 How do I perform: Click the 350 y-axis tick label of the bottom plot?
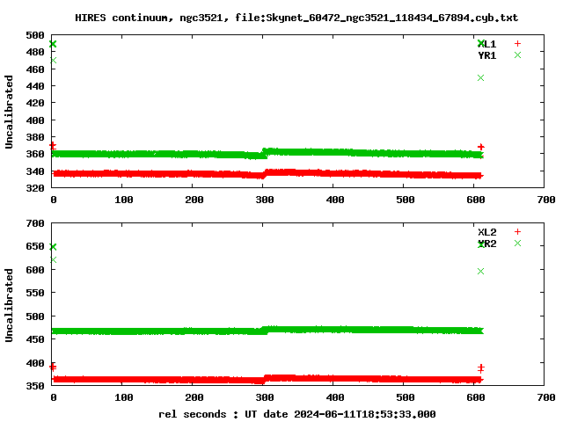click(x=35, y=386)
